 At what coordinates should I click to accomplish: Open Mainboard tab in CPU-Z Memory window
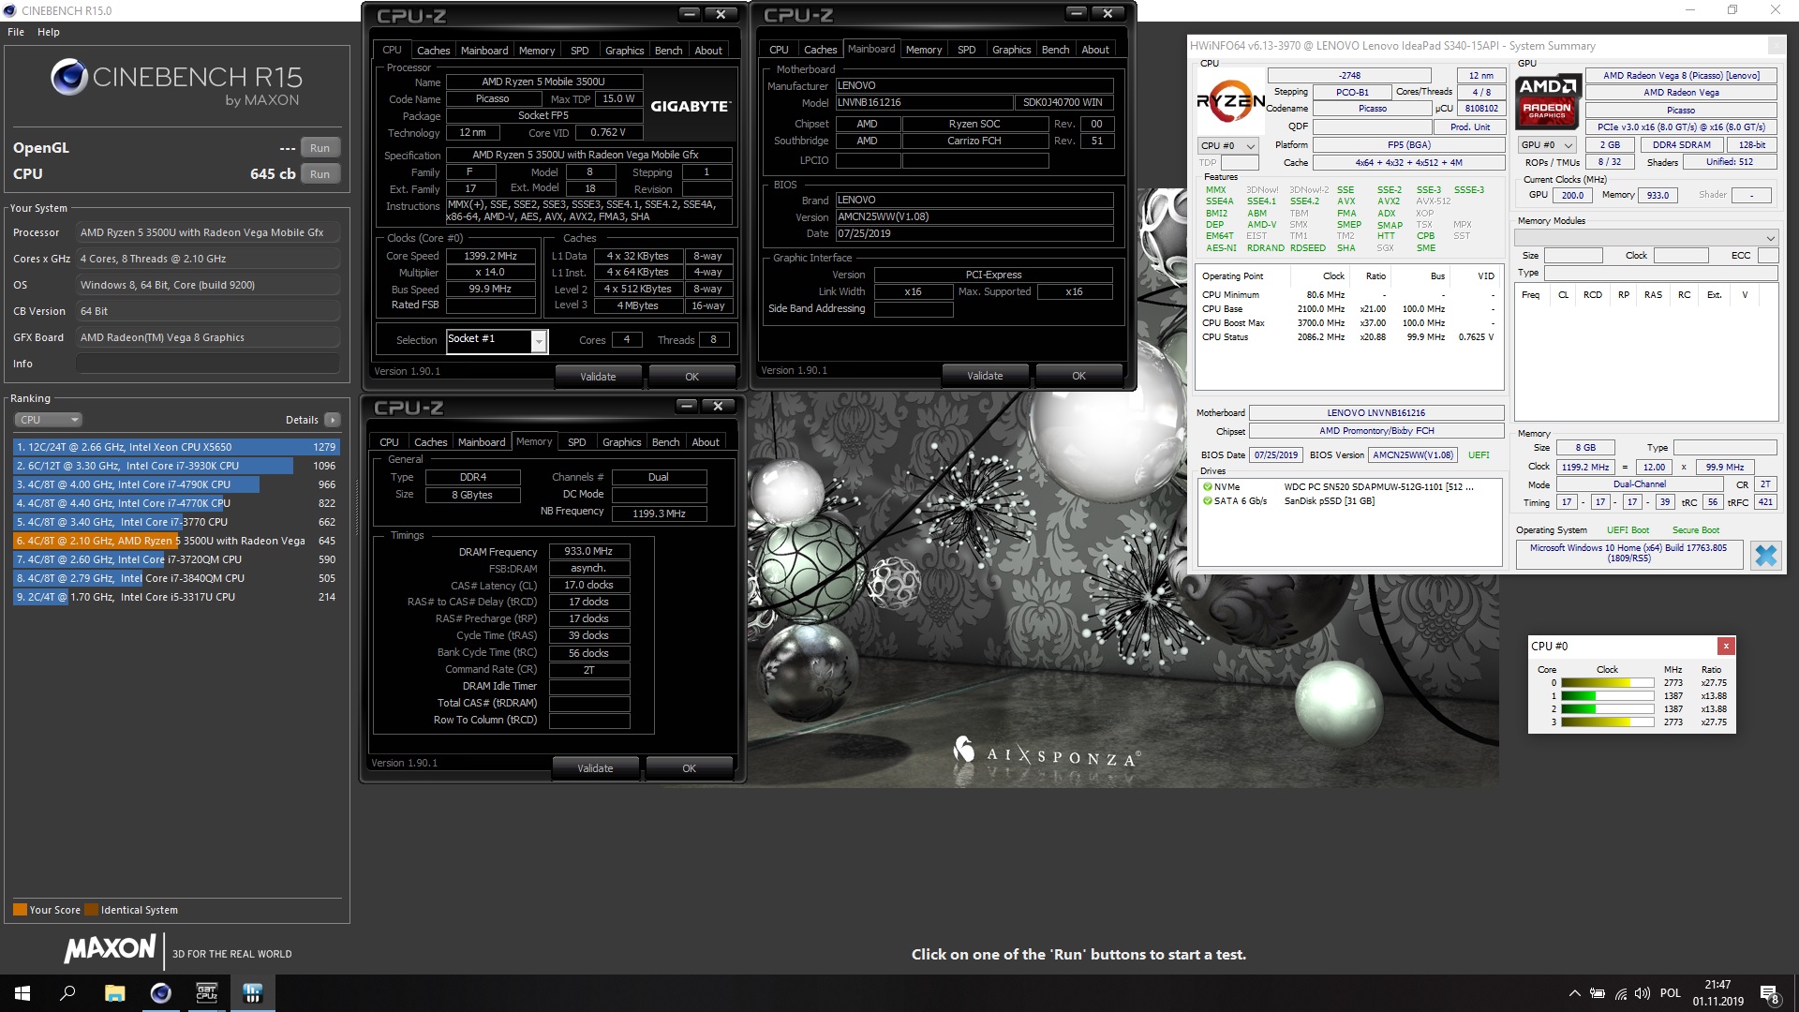[482, 442]
